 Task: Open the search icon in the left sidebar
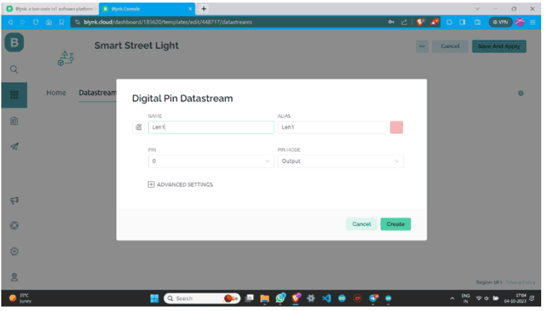(14, 69)
